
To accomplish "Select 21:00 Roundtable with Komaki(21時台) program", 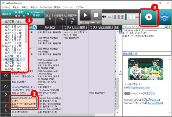I will (x=50, y=64).
